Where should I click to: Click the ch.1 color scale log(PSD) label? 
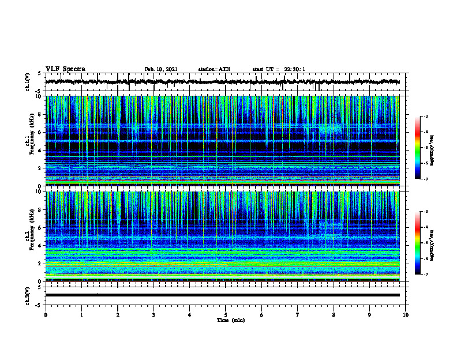click(x=432, y=151)
